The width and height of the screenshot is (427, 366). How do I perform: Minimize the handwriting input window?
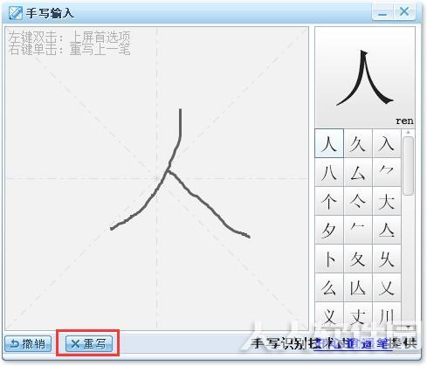pyautogui.click(x=382, y=12)
